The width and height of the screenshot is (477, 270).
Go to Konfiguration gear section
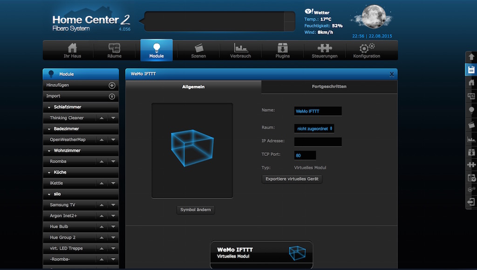coord(366,50)
